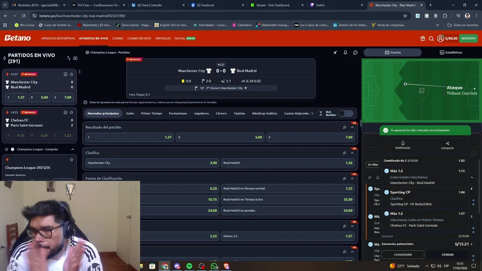Click the pin icon in the bet slip panel
The width and height of the screenshot is (482, 271).
(x=369, y=177)
